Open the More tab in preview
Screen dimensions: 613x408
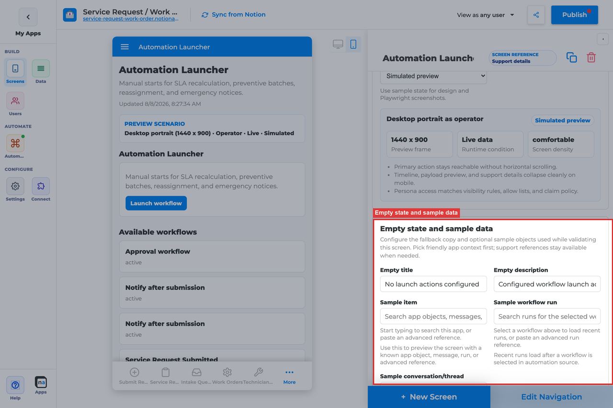pos(289,376)
